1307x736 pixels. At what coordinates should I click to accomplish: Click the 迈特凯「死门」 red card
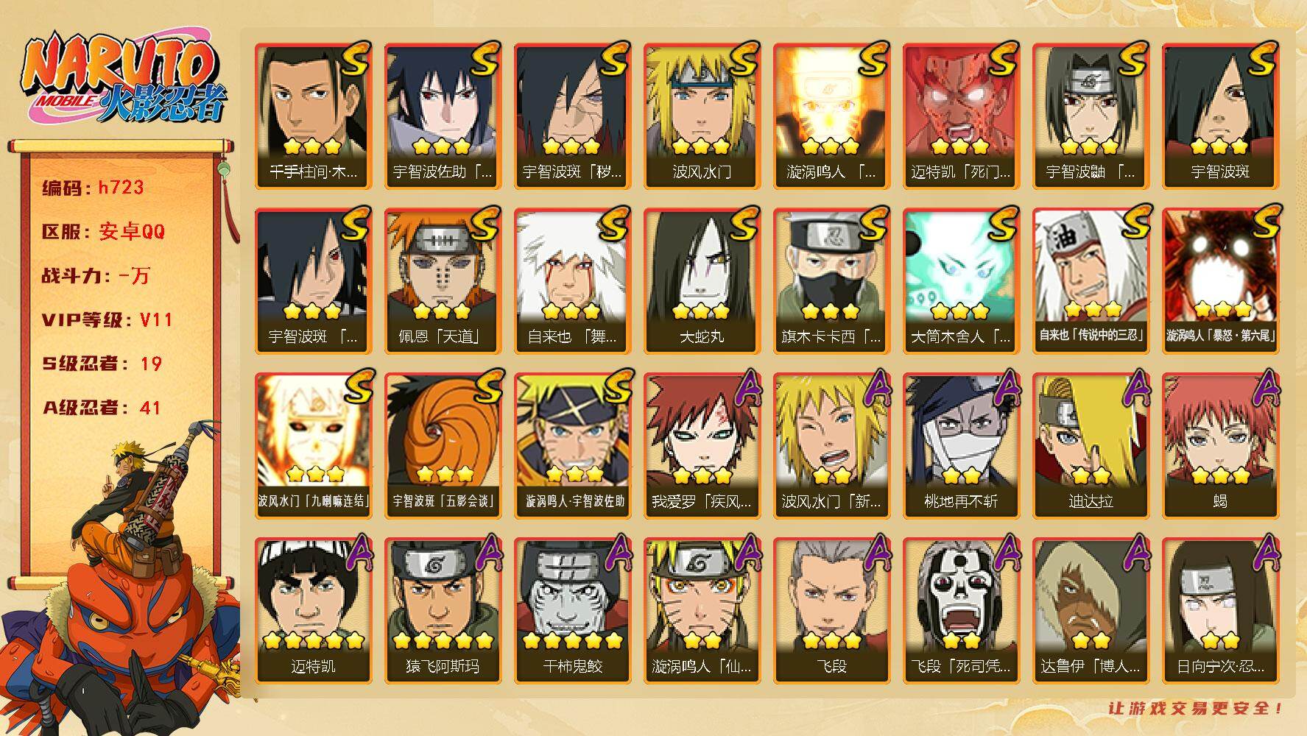[x=961, y=116]
